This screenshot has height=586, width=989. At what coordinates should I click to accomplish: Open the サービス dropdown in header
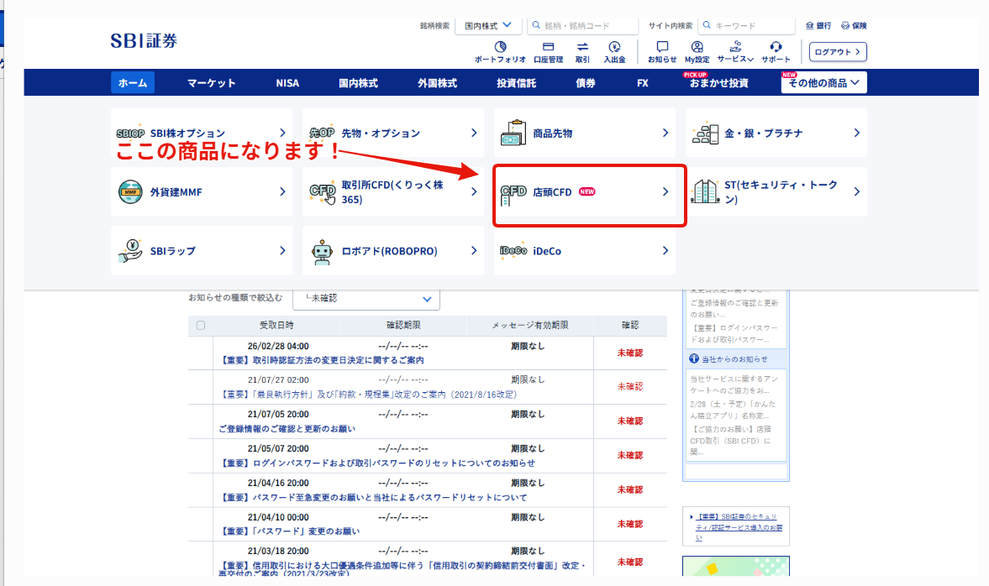(x=735, y=52)
